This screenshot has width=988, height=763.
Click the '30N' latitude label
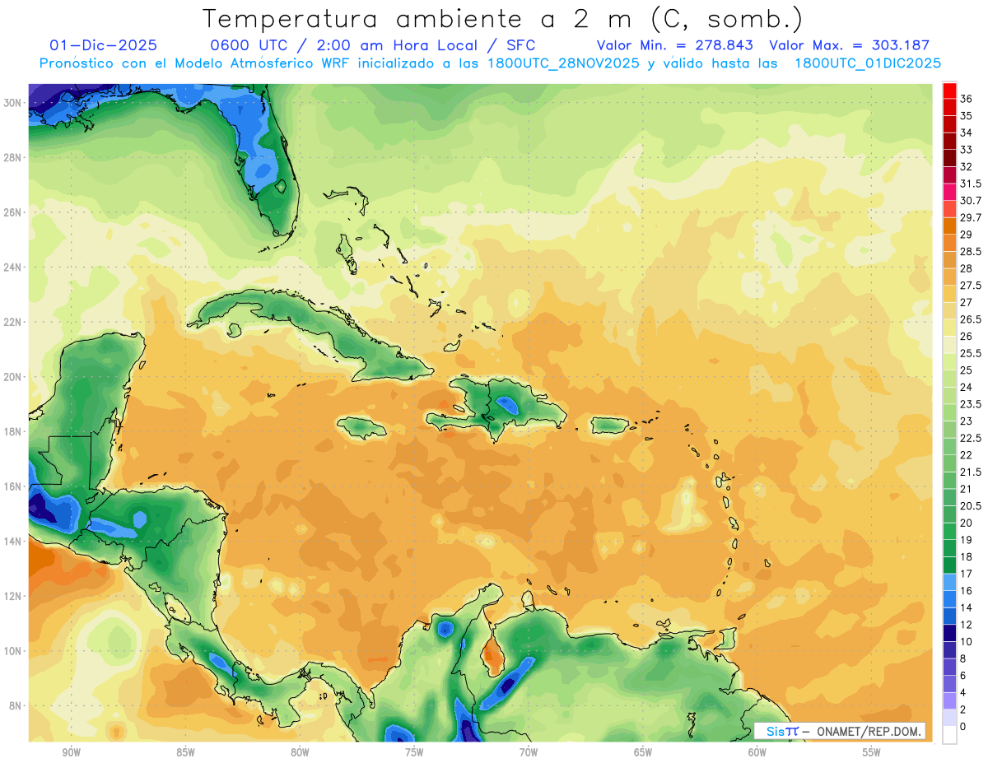pos(12,102)
